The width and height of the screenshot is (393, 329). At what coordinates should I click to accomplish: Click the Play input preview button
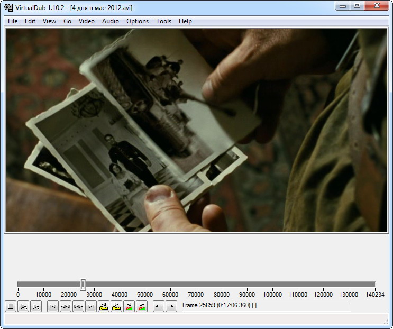(x=24, y=306)
